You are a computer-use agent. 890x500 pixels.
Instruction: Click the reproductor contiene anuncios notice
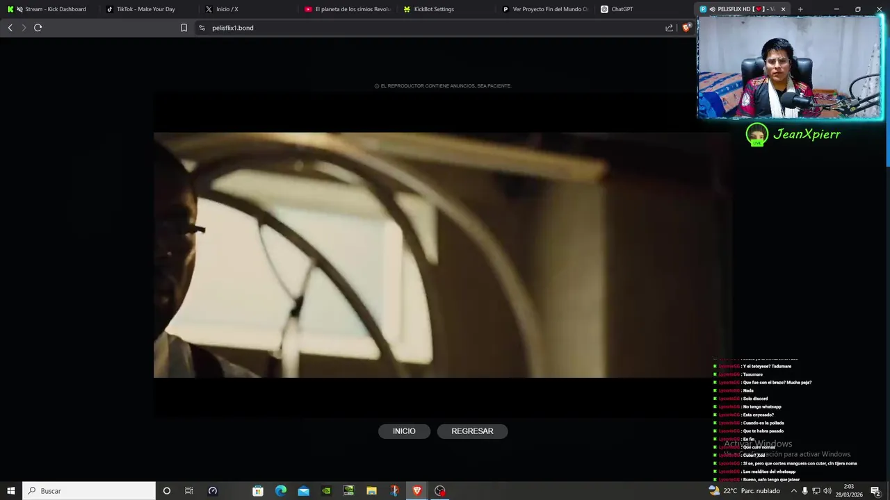click(x=443, y=86)
